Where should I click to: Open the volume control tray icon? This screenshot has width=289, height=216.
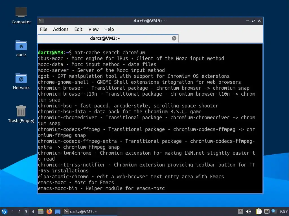(x=248, y=211)
